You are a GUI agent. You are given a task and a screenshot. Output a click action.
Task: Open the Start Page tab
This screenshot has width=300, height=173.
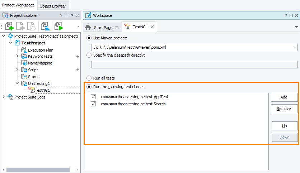(99, 27)
